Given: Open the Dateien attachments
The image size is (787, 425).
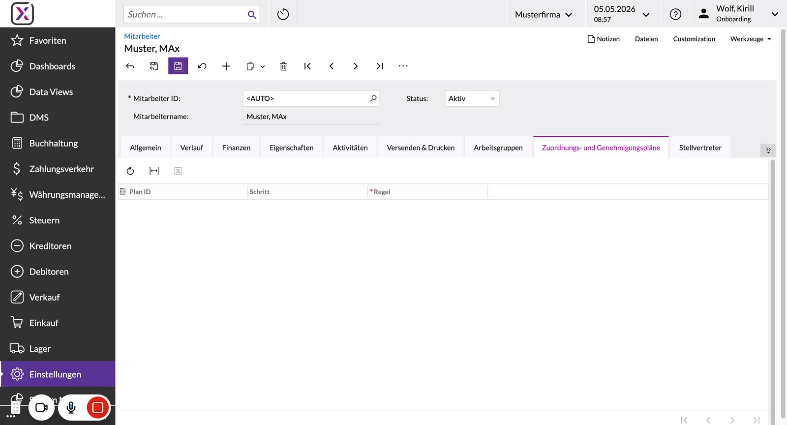Looking at the screenshot, I should [x=646, y=39].
